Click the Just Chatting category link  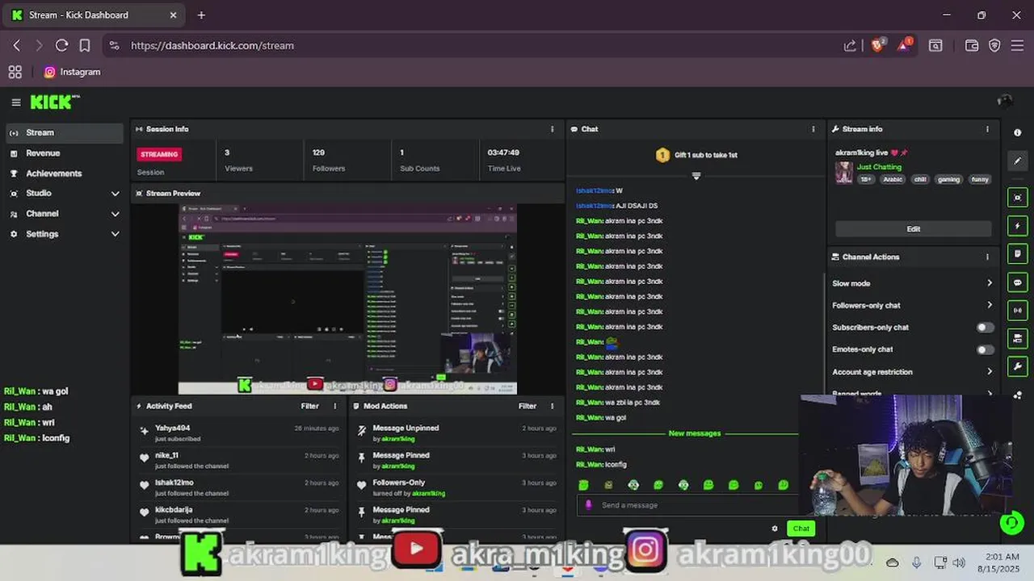tap(879, 167)
